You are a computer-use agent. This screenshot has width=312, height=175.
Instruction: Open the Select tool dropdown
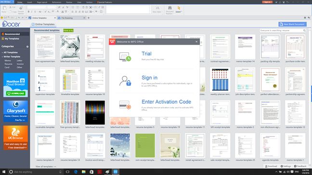[179, 10]
